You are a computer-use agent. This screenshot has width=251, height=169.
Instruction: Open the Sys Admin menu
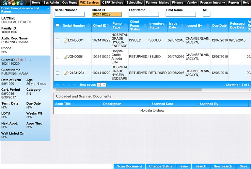[51, 3]
